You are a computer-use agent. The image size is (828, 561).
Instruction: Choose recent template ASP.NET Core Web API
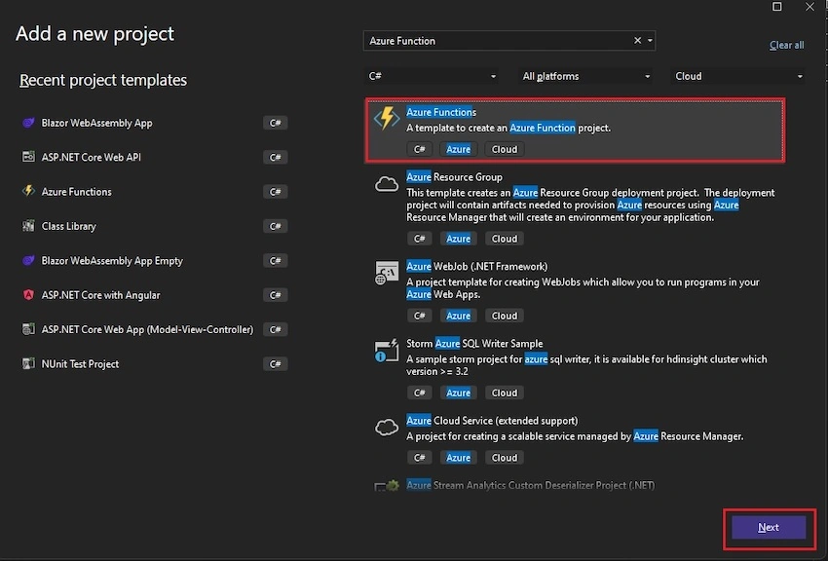coord(91,157)
